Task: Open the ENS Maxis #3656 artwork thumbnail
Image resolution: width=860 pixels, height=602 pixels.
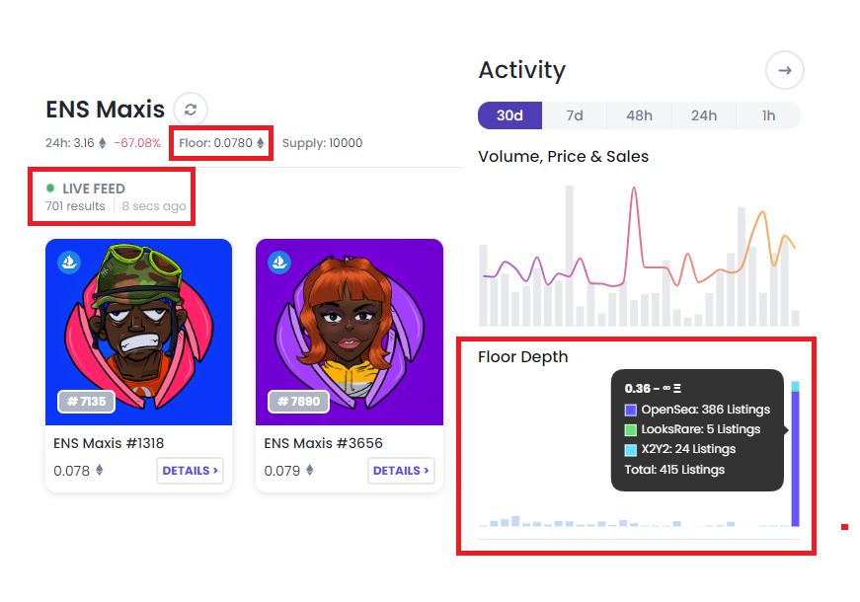Action: [x=350, y=332]
